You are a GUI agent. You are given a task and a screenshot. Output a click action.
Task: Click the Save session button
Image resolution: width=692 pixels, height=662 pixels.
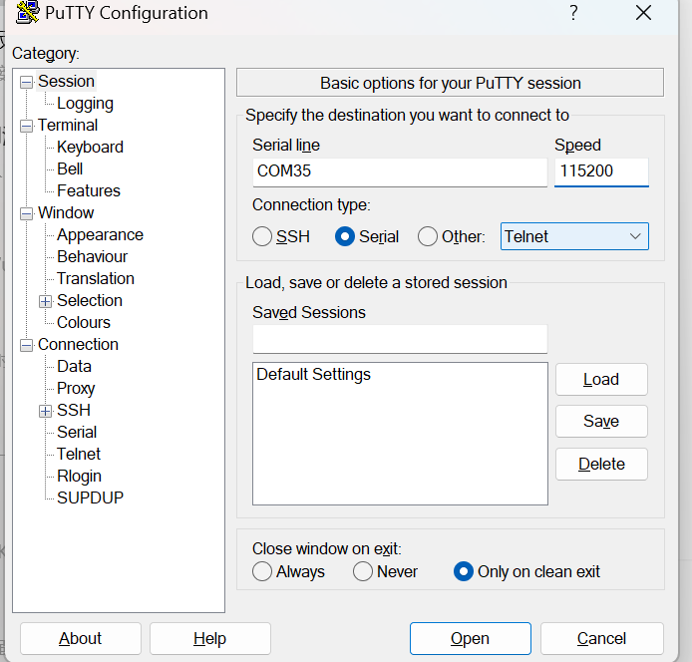tap(601, 422)
